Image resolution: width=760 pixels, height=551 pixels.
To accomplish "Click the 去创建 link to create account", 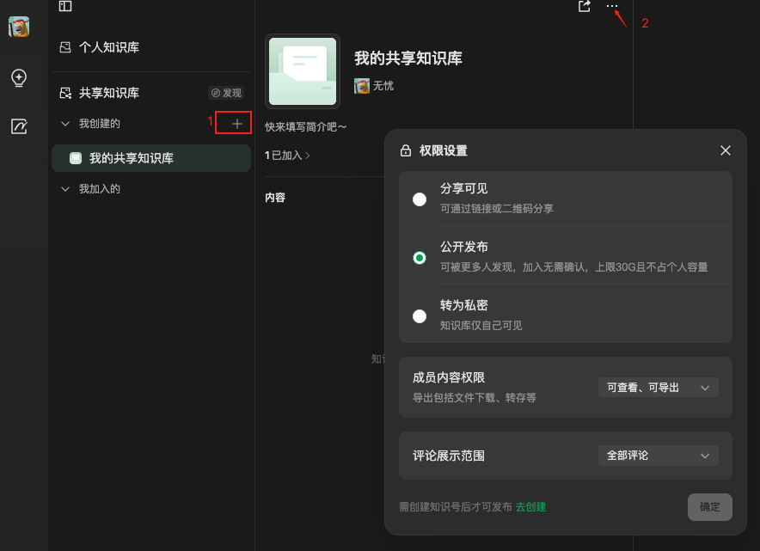I will [530, 507].
